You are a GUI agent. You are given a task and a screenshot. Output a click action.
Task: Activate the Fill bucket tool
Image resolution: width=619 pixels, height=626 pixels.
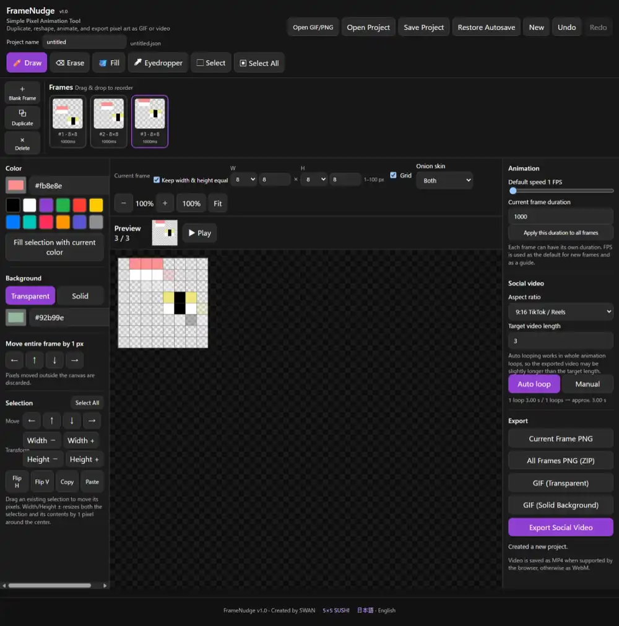click(109, 63)
